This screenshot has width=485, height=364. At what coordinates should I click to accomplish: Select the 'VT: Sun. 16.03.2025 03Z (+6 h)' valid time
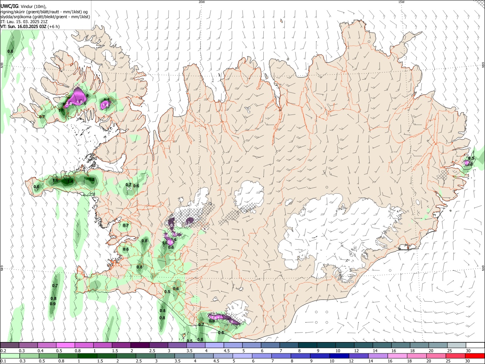point(30,27)
